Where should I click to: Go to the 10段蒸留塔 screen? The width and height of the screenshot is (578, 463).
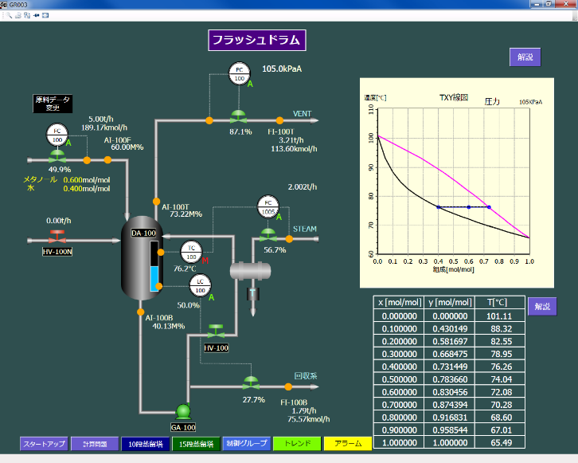[145, 443]
